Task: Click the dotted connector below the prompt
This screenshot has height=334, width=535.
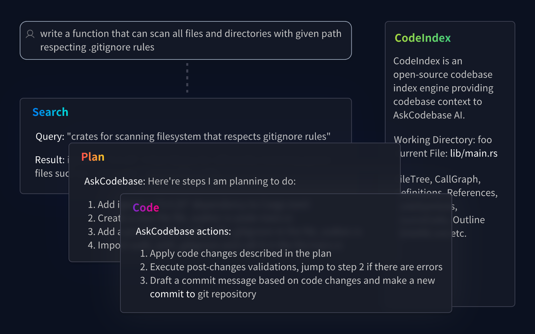Action: coord(187,78)
